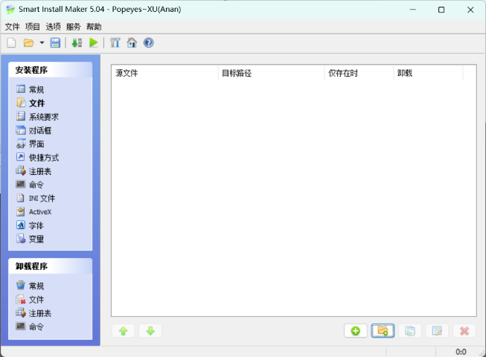Select 系统要求 in the installer sidebar

click(x=43, y=117)
